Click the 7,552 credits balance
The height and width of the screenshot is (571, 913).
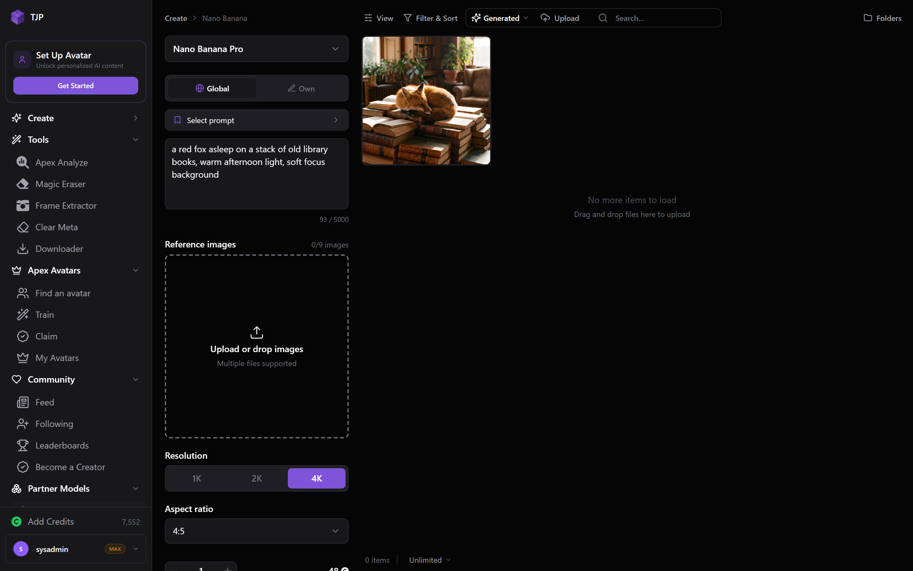pos(131,522)
